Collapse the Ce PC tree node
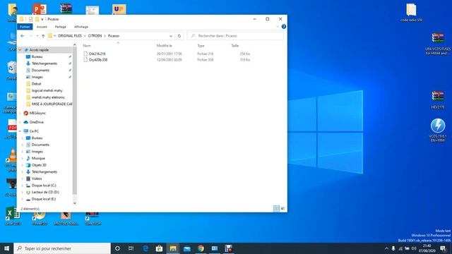The height and width of the screenshot is (254, 452). [x=20, y=131]
